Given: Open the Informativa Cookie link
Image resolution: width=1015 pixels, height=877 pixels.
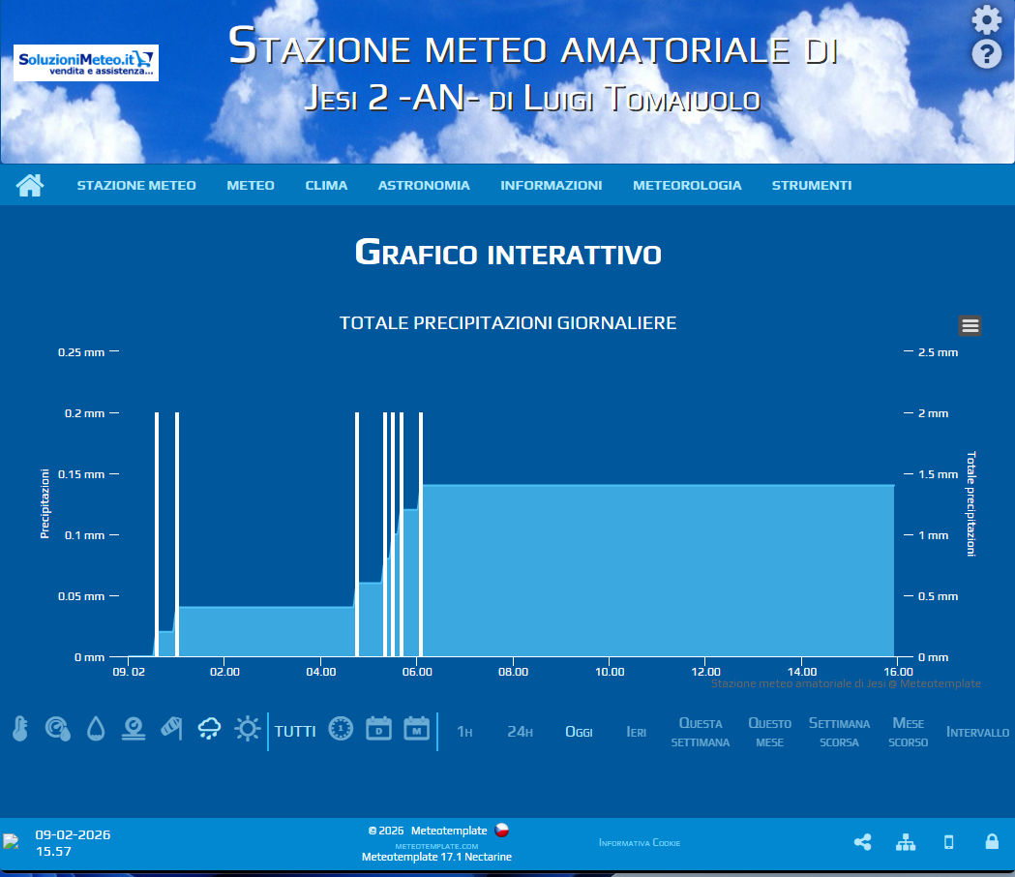Looking at the screenshot, I should point(640,843).
